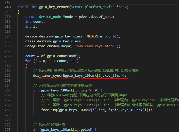The width and height of the screenshot is (179, 132).
Task: Click the comment on line 264
Action: (x=63, y=86)
